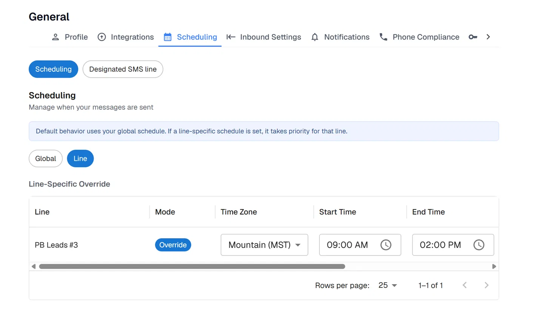Image resolution: width=541 pixels, height=317 pixels.
Task: Click the tabs scroll-right chevron
Action: click(488, 37)
